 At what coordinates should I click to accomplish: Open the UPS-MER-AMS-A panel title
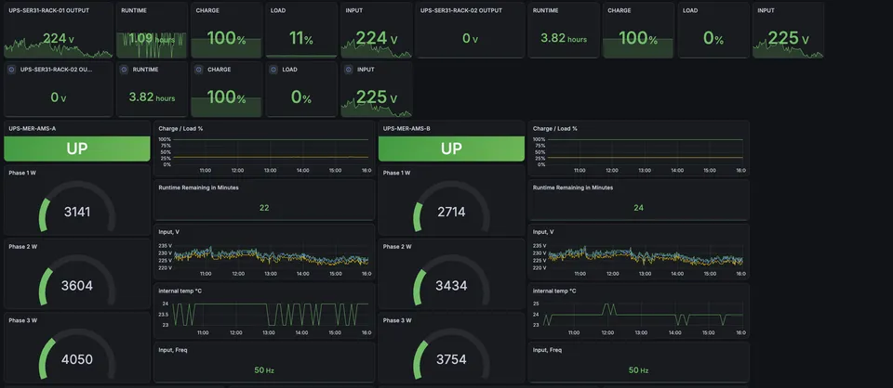click(x=32, y=128)
